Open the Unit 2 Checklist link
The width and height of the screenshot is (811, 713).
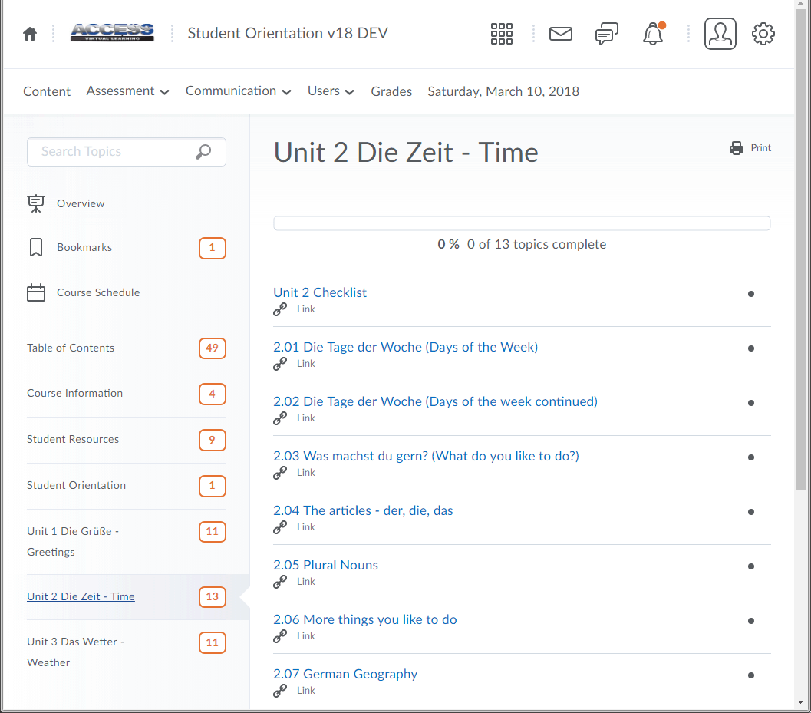coord(320,292)
